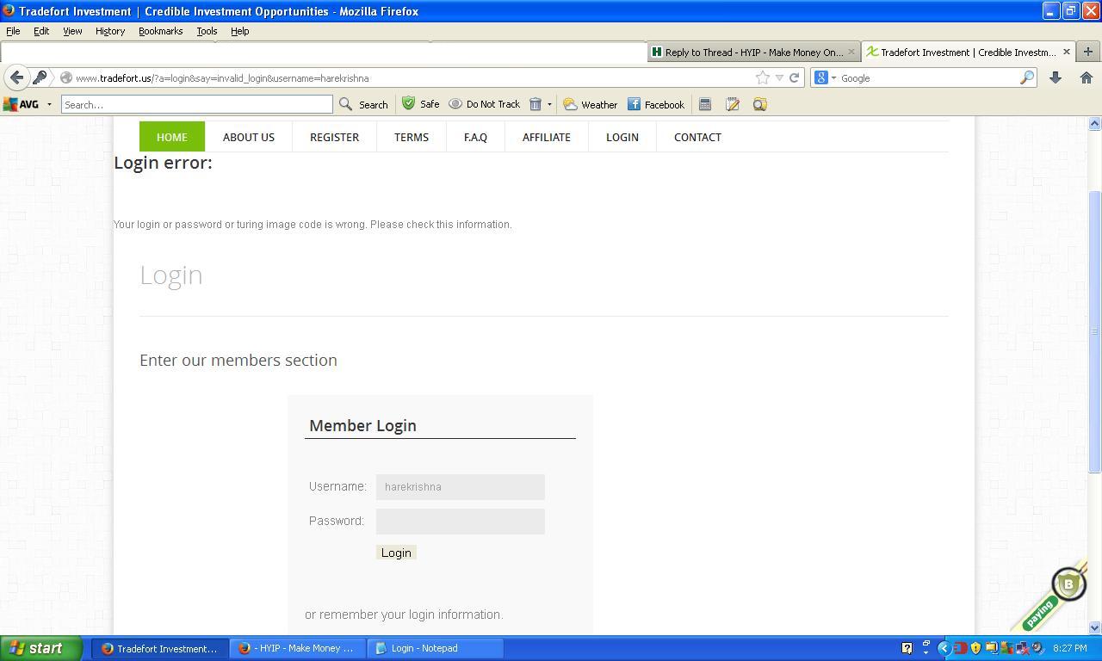Screen dimensions: 1102x661
Task: Switch to Reply to Thread HYIP tab
Action: [747, 52]
